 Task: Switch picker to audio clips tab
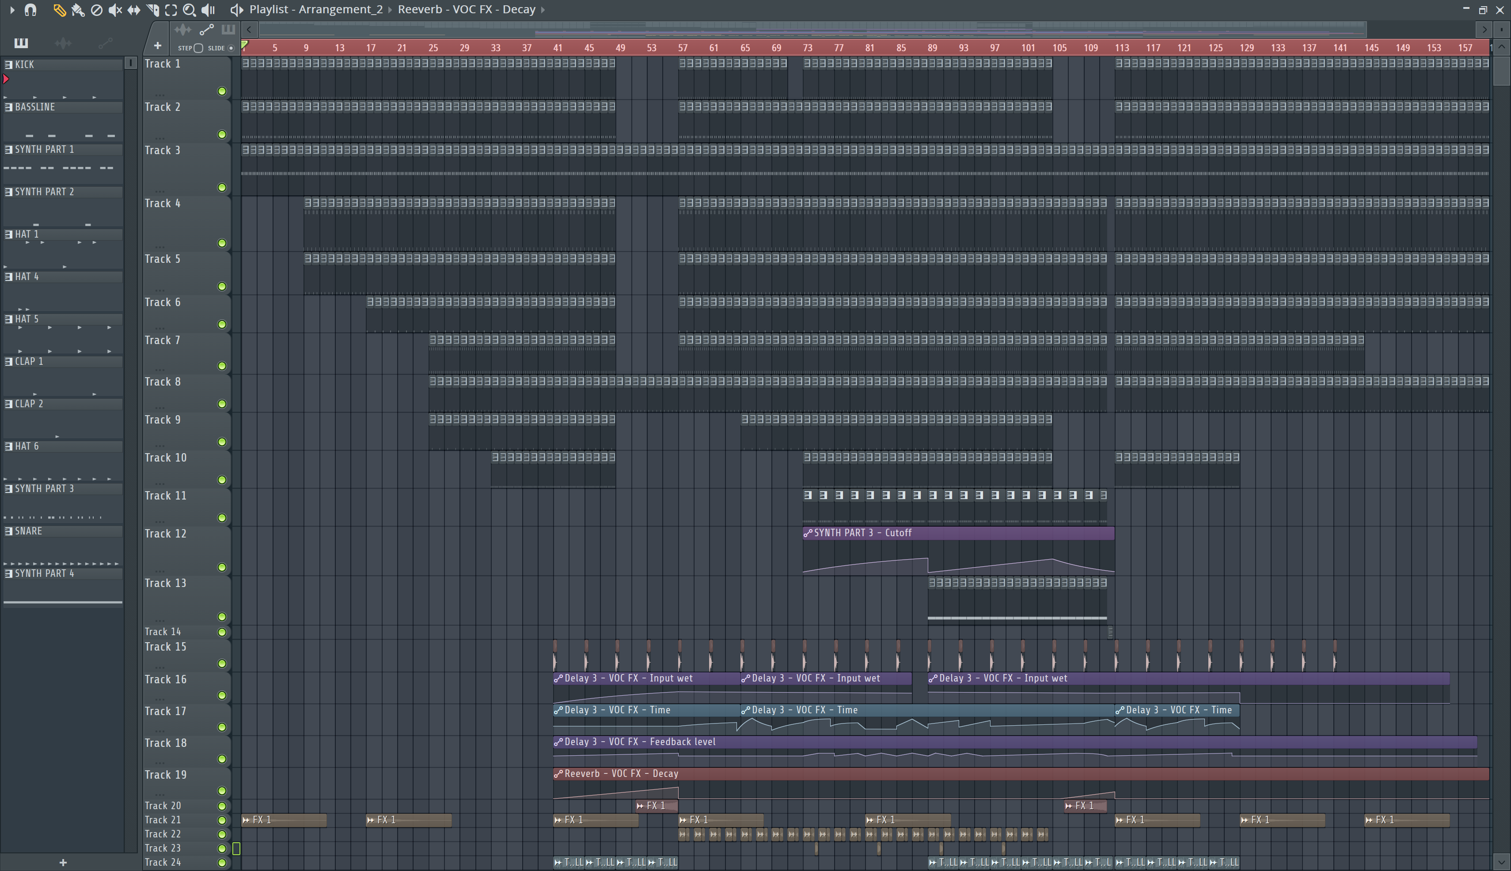coord(63,42)
